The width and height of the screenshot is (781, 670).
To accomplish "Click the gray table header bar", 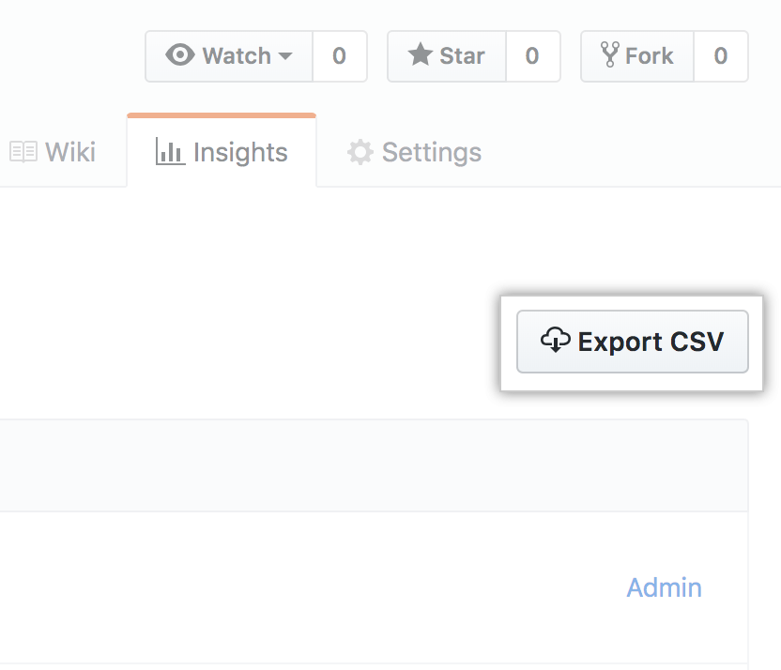I will [374, 465].
